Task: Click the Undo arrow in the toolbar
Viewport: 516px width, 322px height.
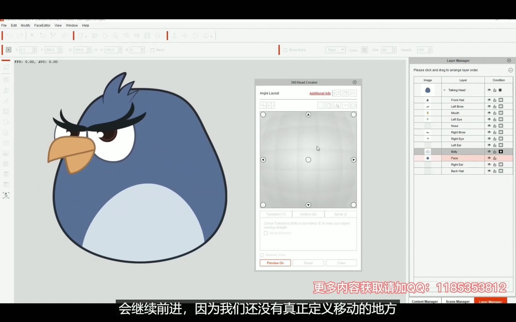Action: [x=9, y=36]
